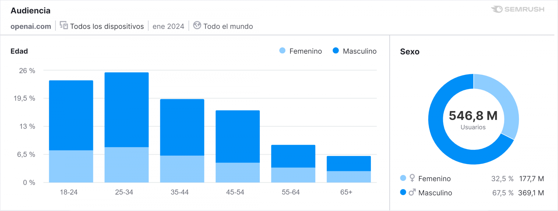Click the devices icon beside Todos los dispositivos
This screenshot has height=211, width=558.
coord(64,25)
